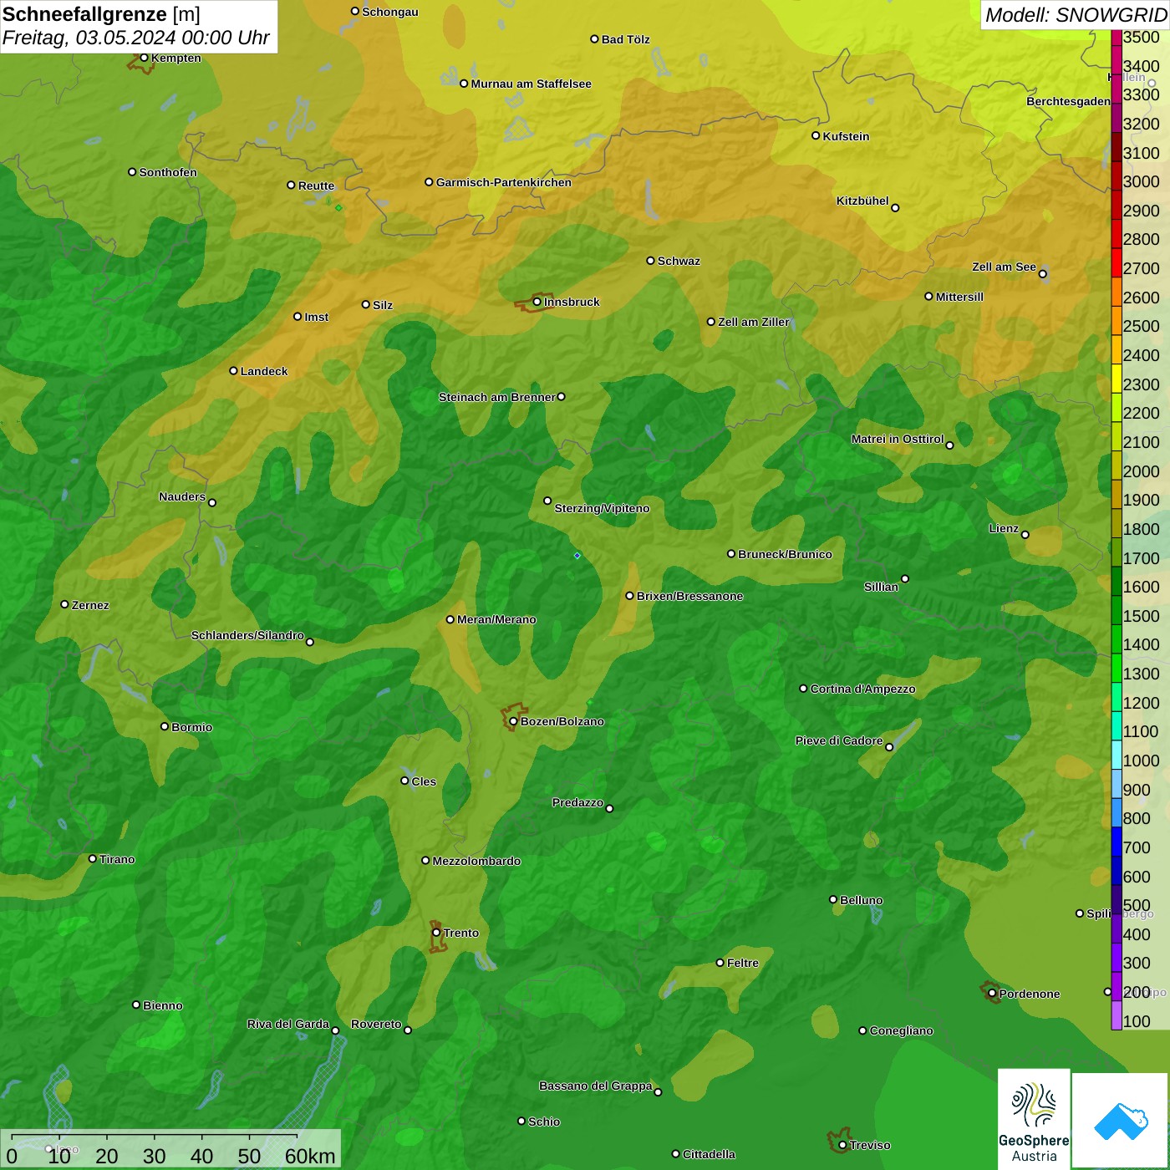This screenshot has width=1170, height=1170.
Task: Click the 'Predazzo' label
Action: click(x=577, y=802)
